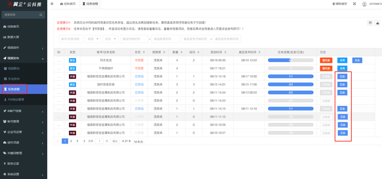The image size is (382, 179).
Task: Click the print table icon
Action: pyautogui.click(x=377, y=23)
